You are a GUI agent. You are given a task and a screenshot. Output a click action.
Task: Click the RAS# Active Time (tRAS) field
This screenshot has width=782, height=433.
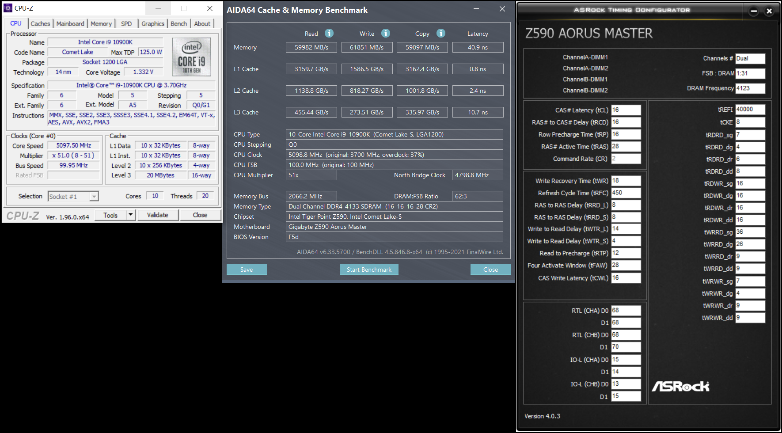tap(626, 147)
